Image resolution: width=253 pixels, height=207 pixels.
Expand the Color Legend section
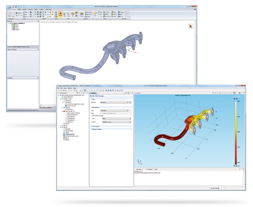[x=96, y=126]
